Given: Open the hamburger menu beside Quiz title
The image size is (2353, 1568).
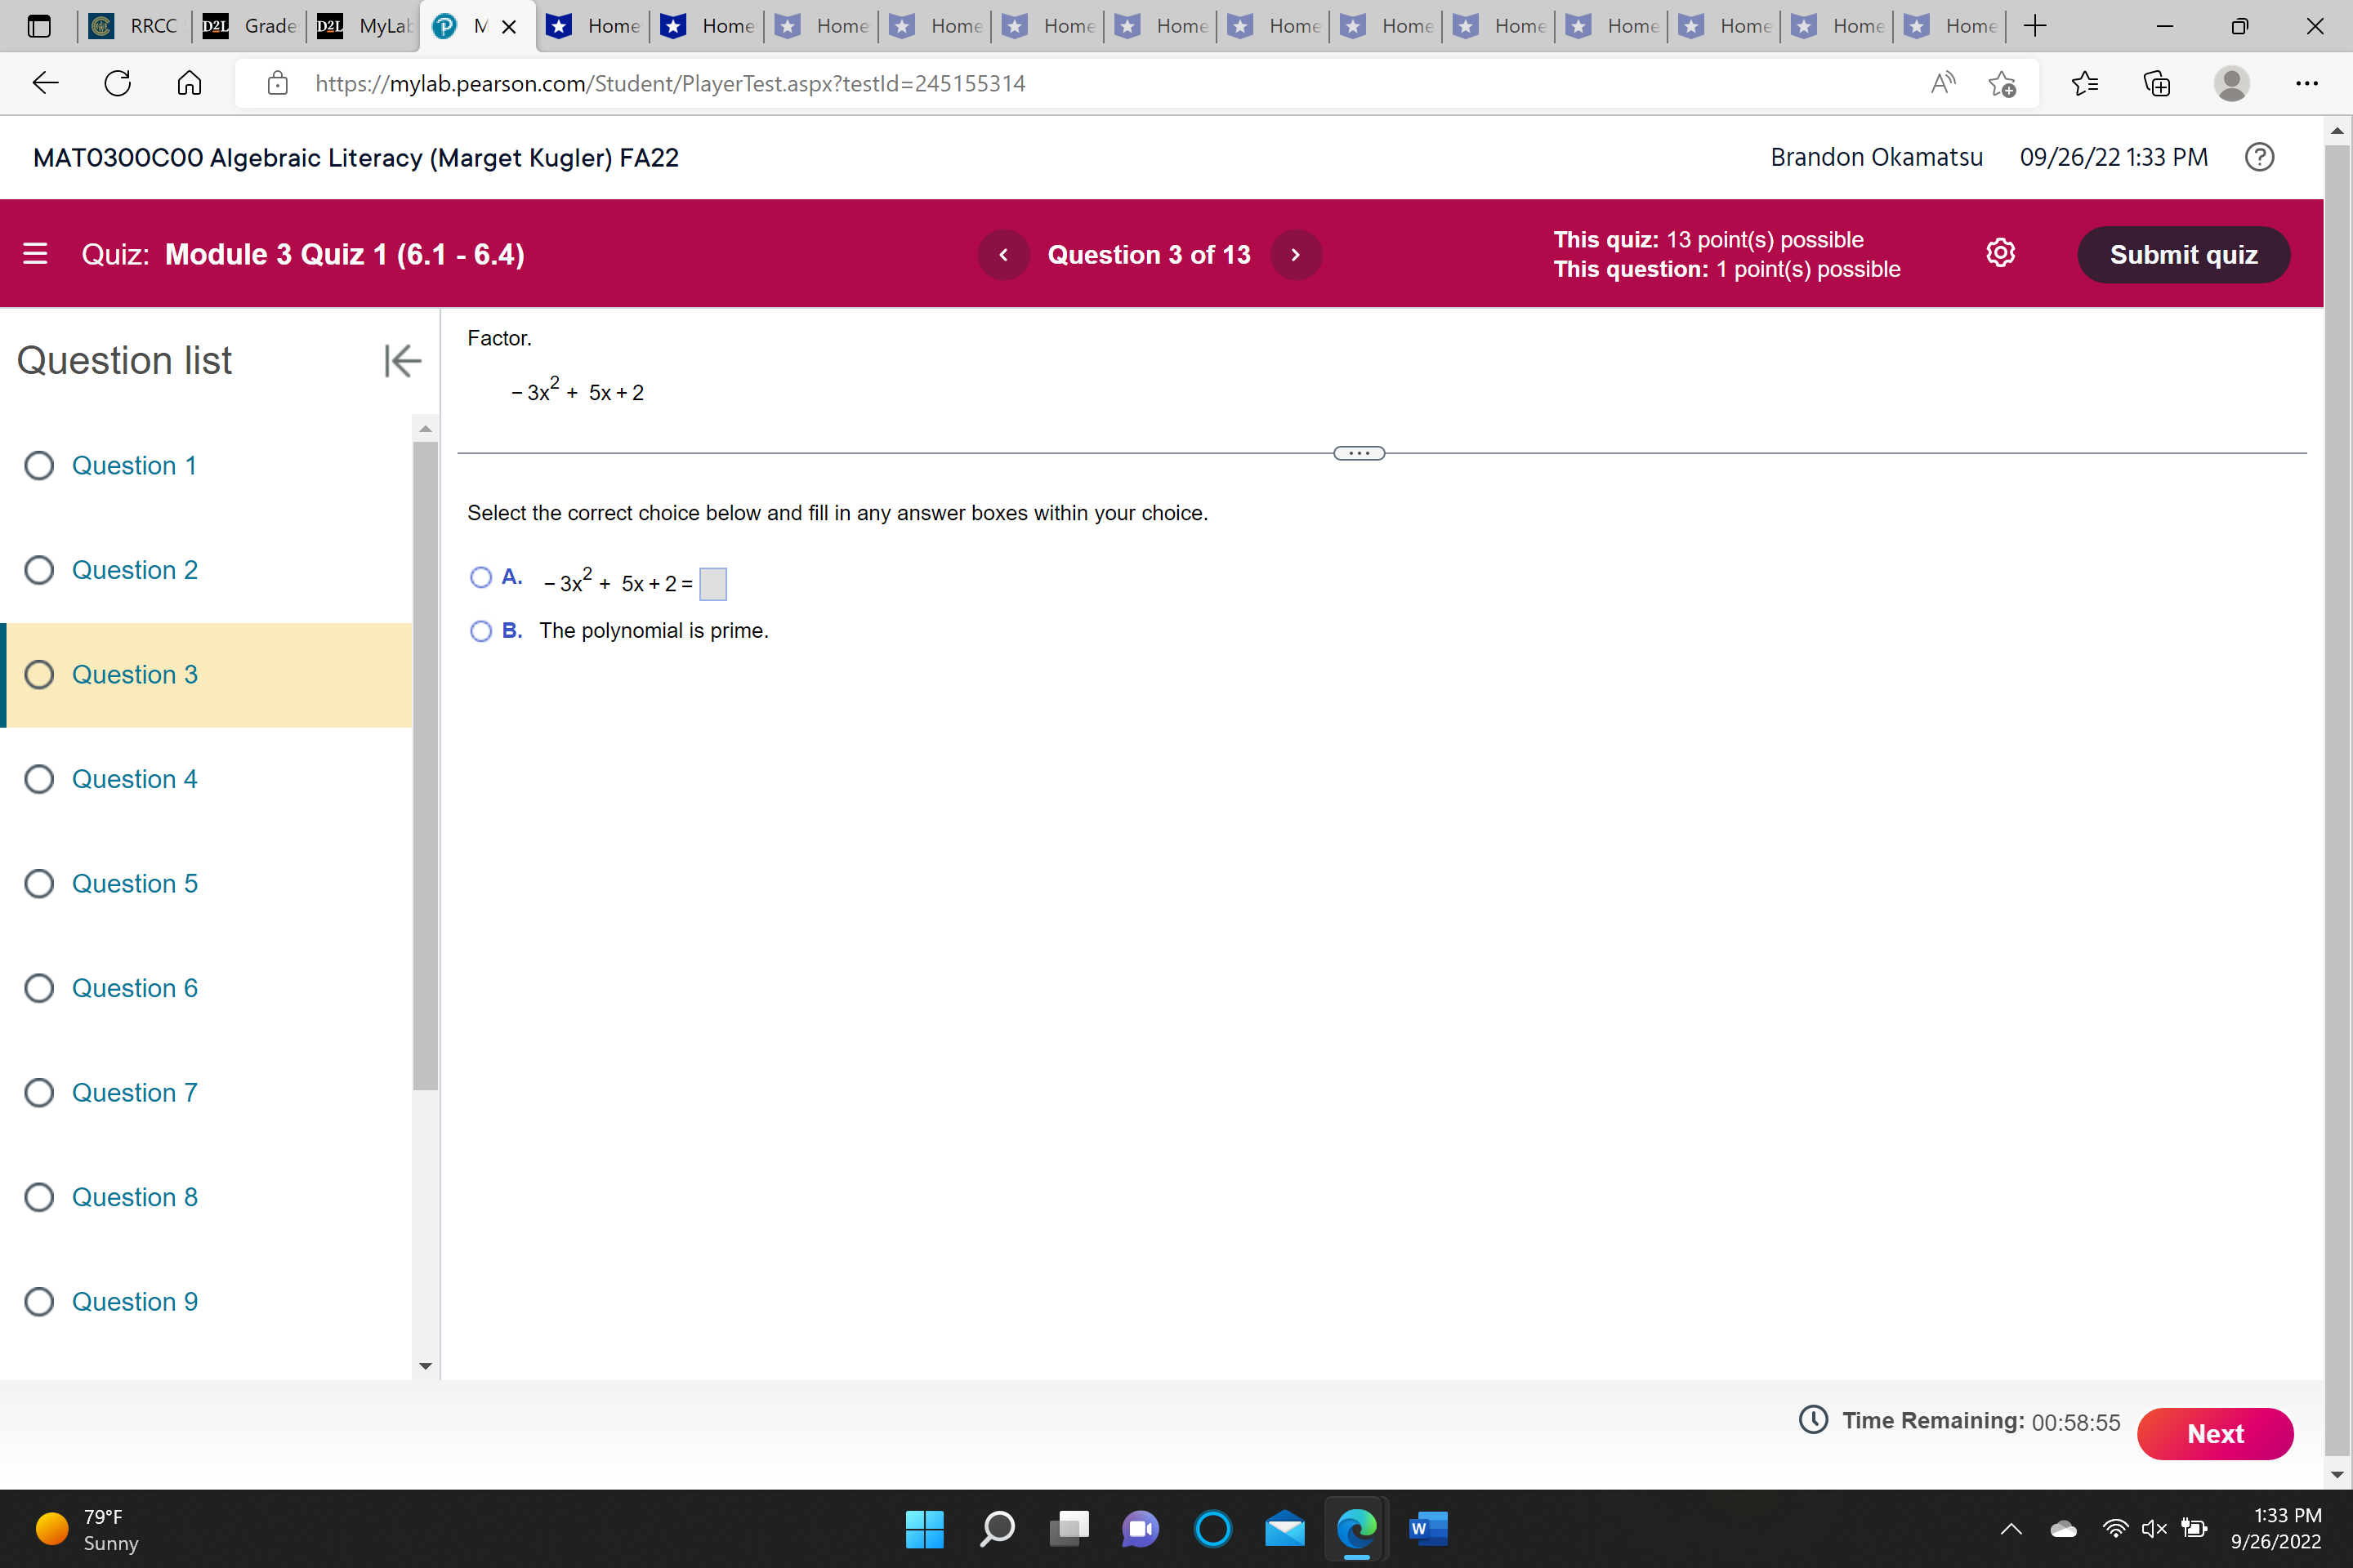Looking at the screenshot, I should click(x=35, y=254).
